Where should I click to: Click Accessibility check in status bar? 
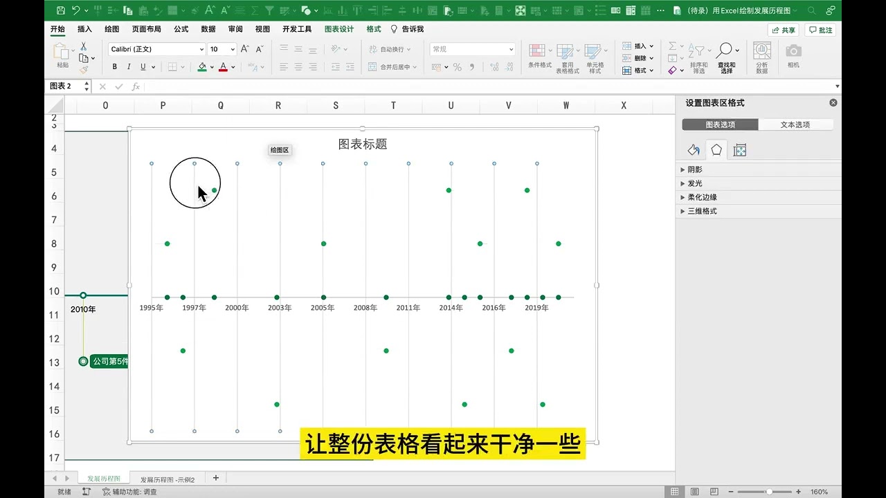[x=129, y=492]
